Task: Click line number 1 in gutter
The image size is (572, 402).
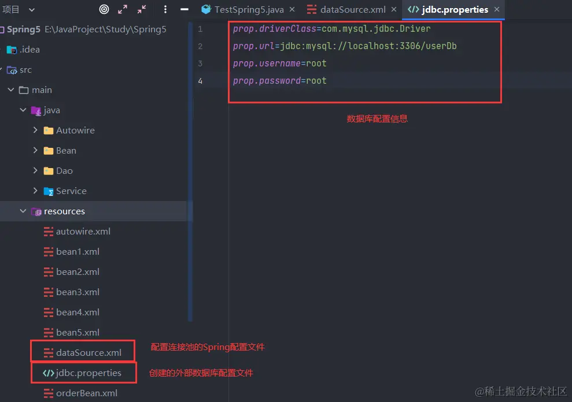Action: click(200, 29)
